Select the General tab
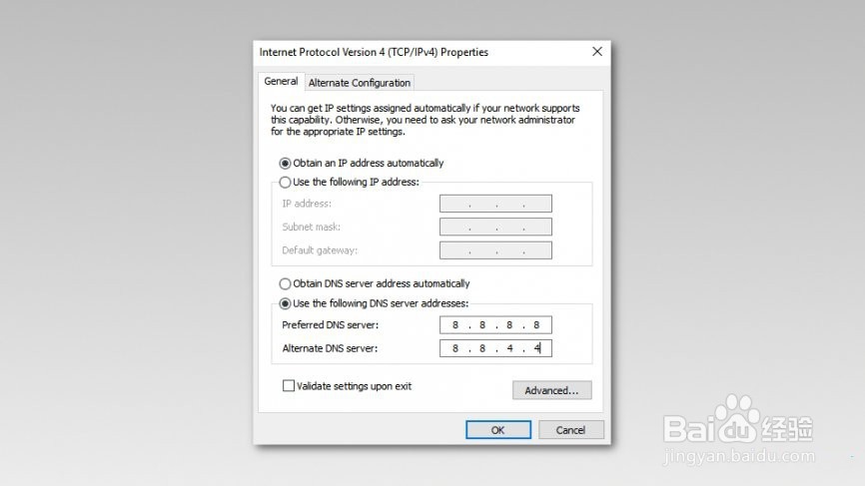This screenshot has height=486, width=865. (281, 81)
